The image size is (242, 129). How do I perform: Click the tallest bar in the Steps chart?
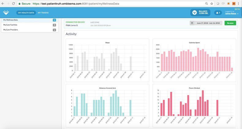[116, 59]
